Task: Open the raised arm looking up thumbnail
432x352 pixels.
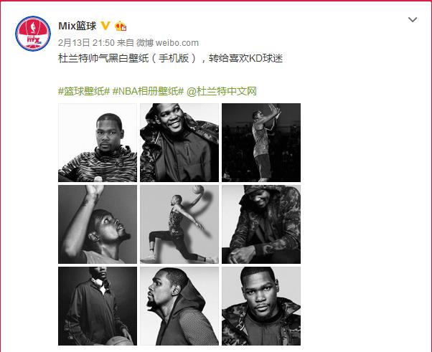Action: (x=98, y=224)
